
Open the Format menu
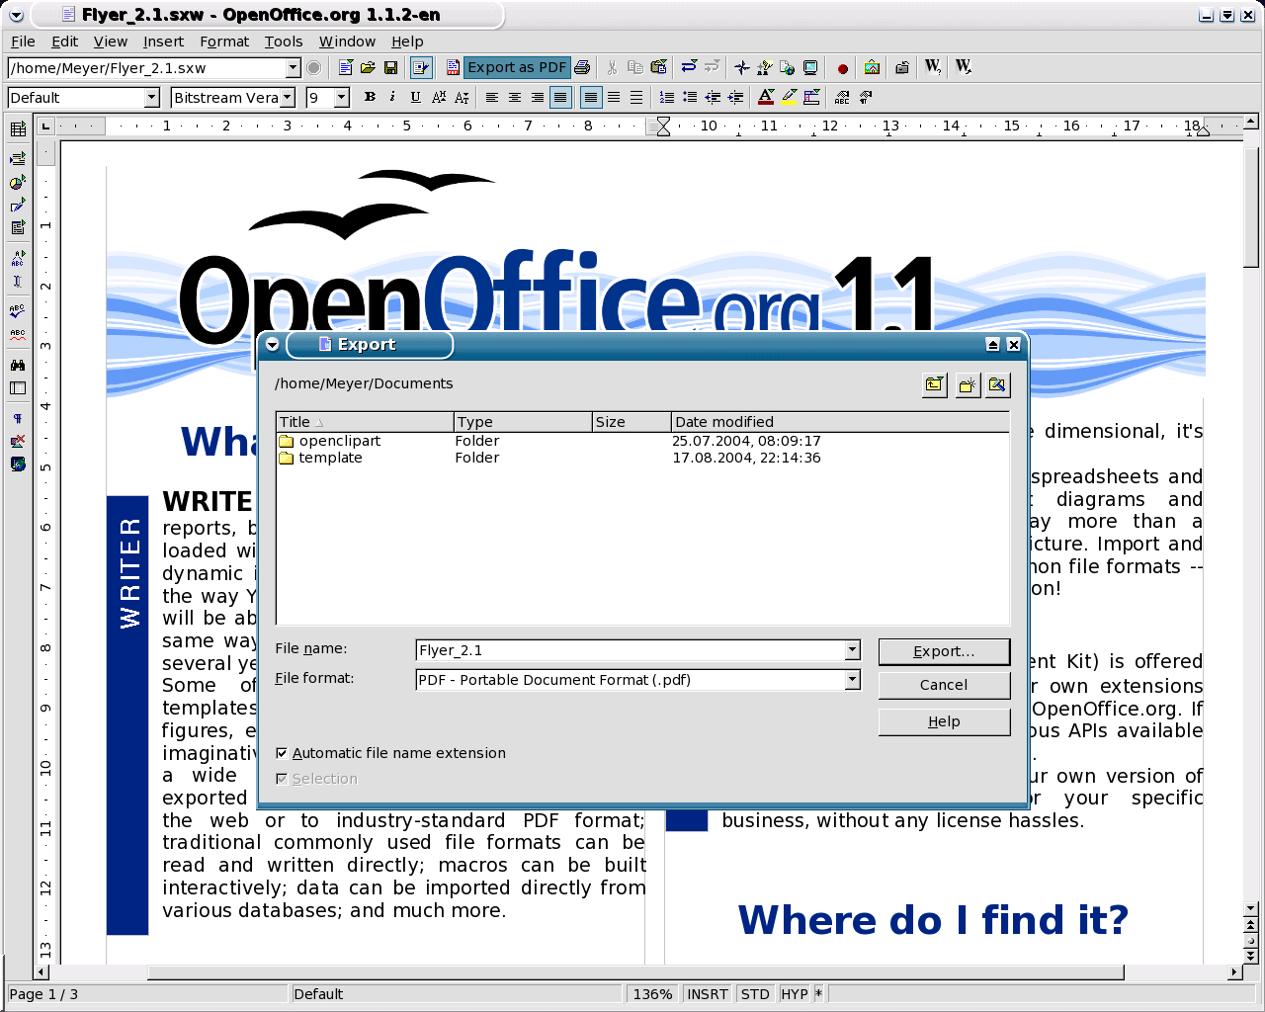pyautogui.click(x=224, y=42)
